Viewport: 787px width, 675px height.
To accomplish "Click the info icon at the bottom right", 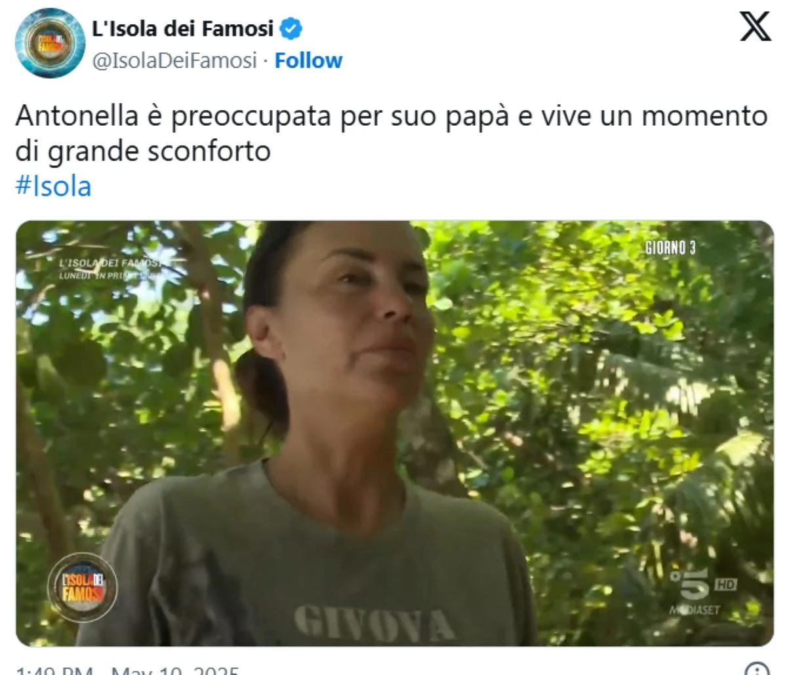I will [757, 669].
